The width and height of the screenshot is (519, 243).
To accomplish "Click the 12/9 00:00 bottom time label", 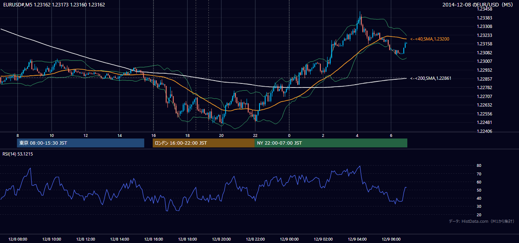I will pos(289,239).
